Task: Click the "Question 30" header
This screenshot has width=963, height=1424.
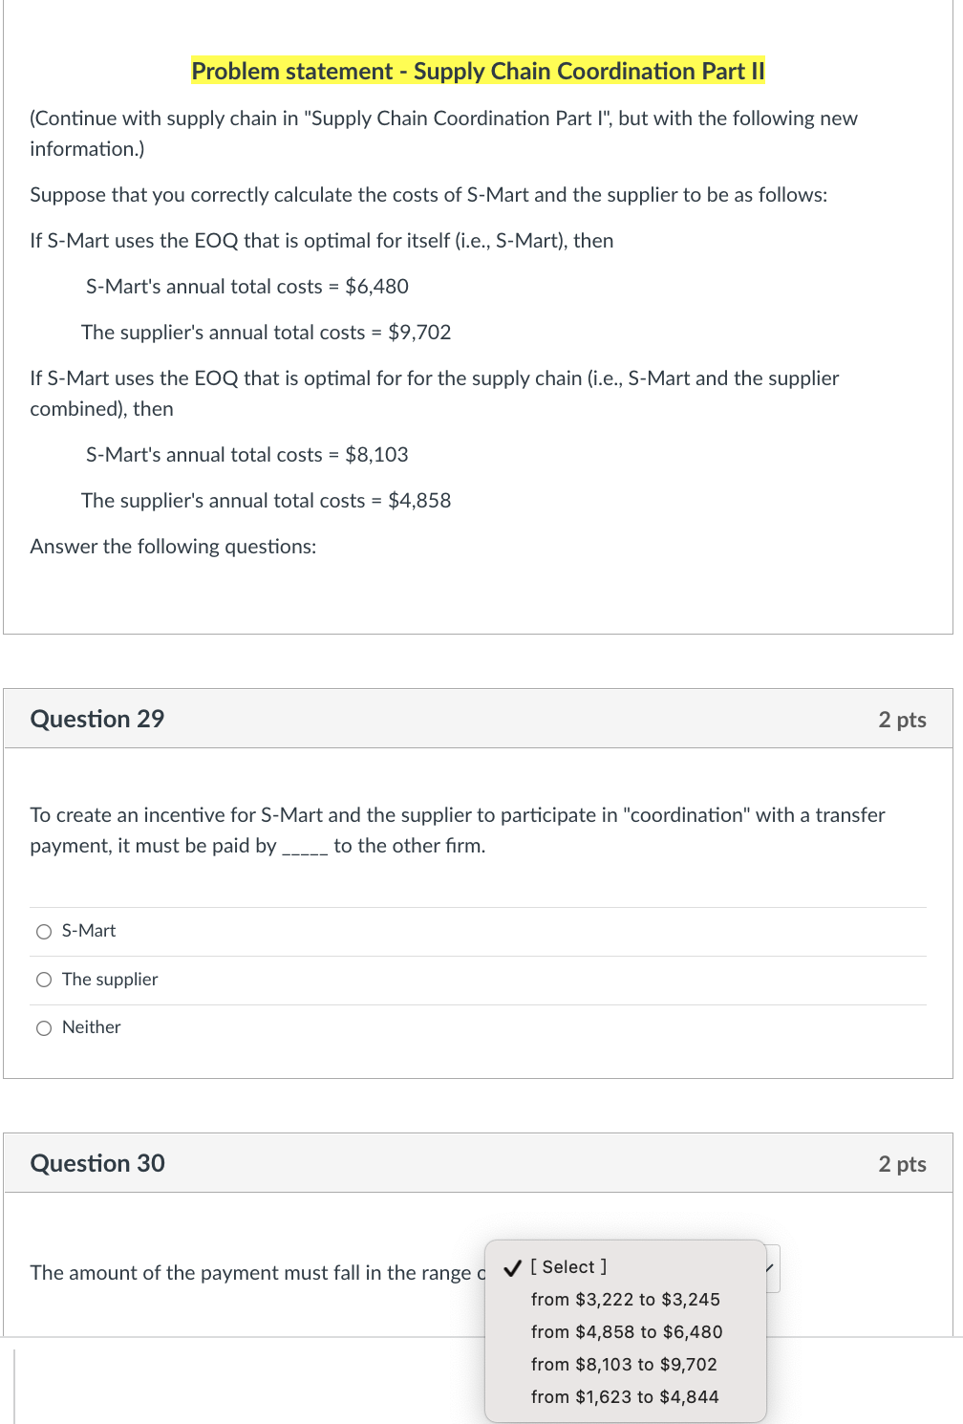Action: tap(96, 1163)
